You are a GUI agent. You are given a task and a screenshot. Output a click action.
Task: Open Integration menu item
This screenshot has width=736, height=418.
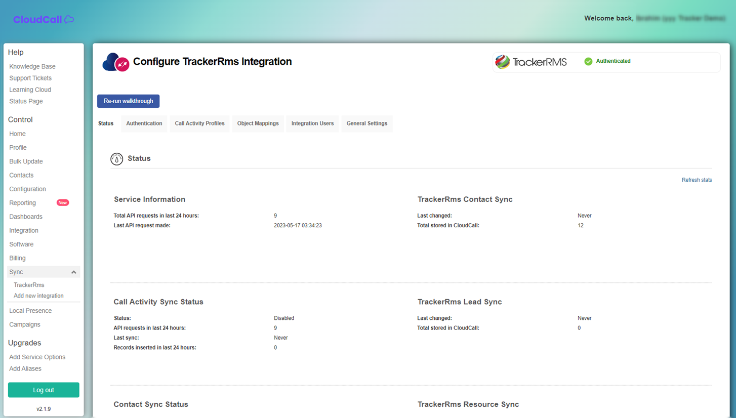tap(24, 230)
